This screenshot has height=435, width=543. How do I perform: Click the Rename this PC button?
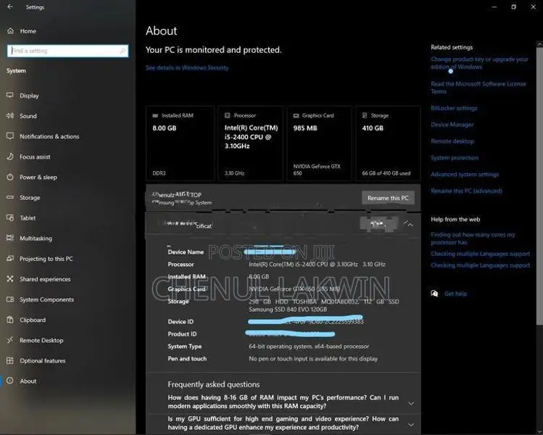[x=388, y=198]
